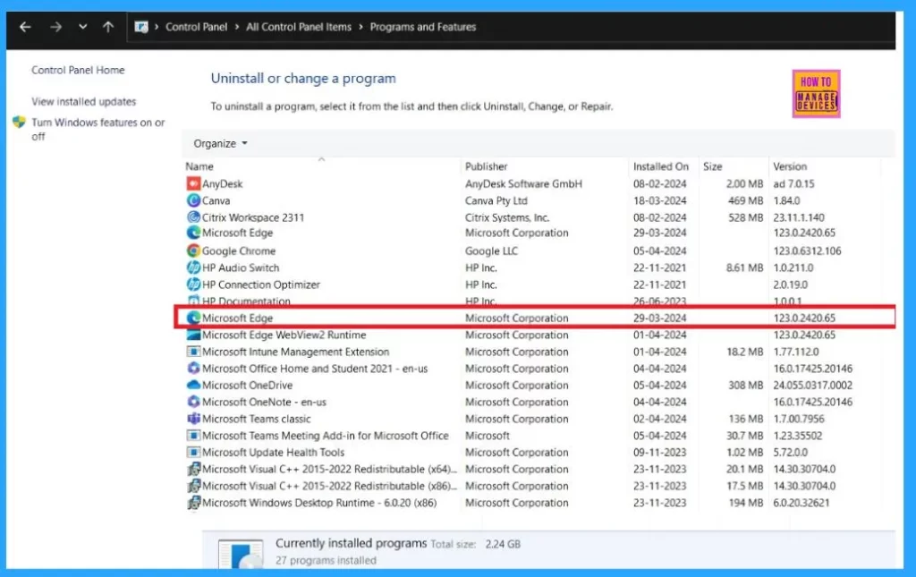This screenshot has width=916, height=577.
Task: Click the Microsoft Teams classic icon
Action: [193, 419]
